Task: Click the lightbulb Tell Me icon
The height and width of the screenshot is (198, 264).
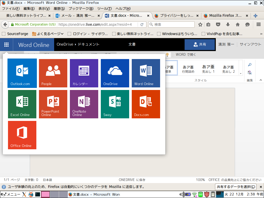Action: [x=167, y=55]
